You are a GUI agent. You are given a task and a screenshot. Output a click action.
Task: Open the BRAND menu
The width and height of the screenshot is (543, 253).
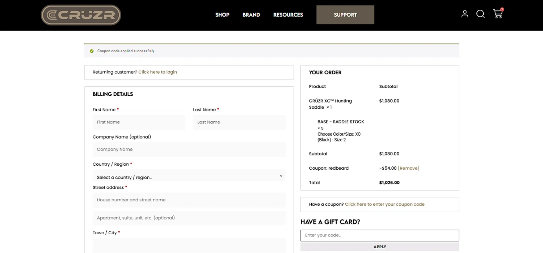(251, 15)
